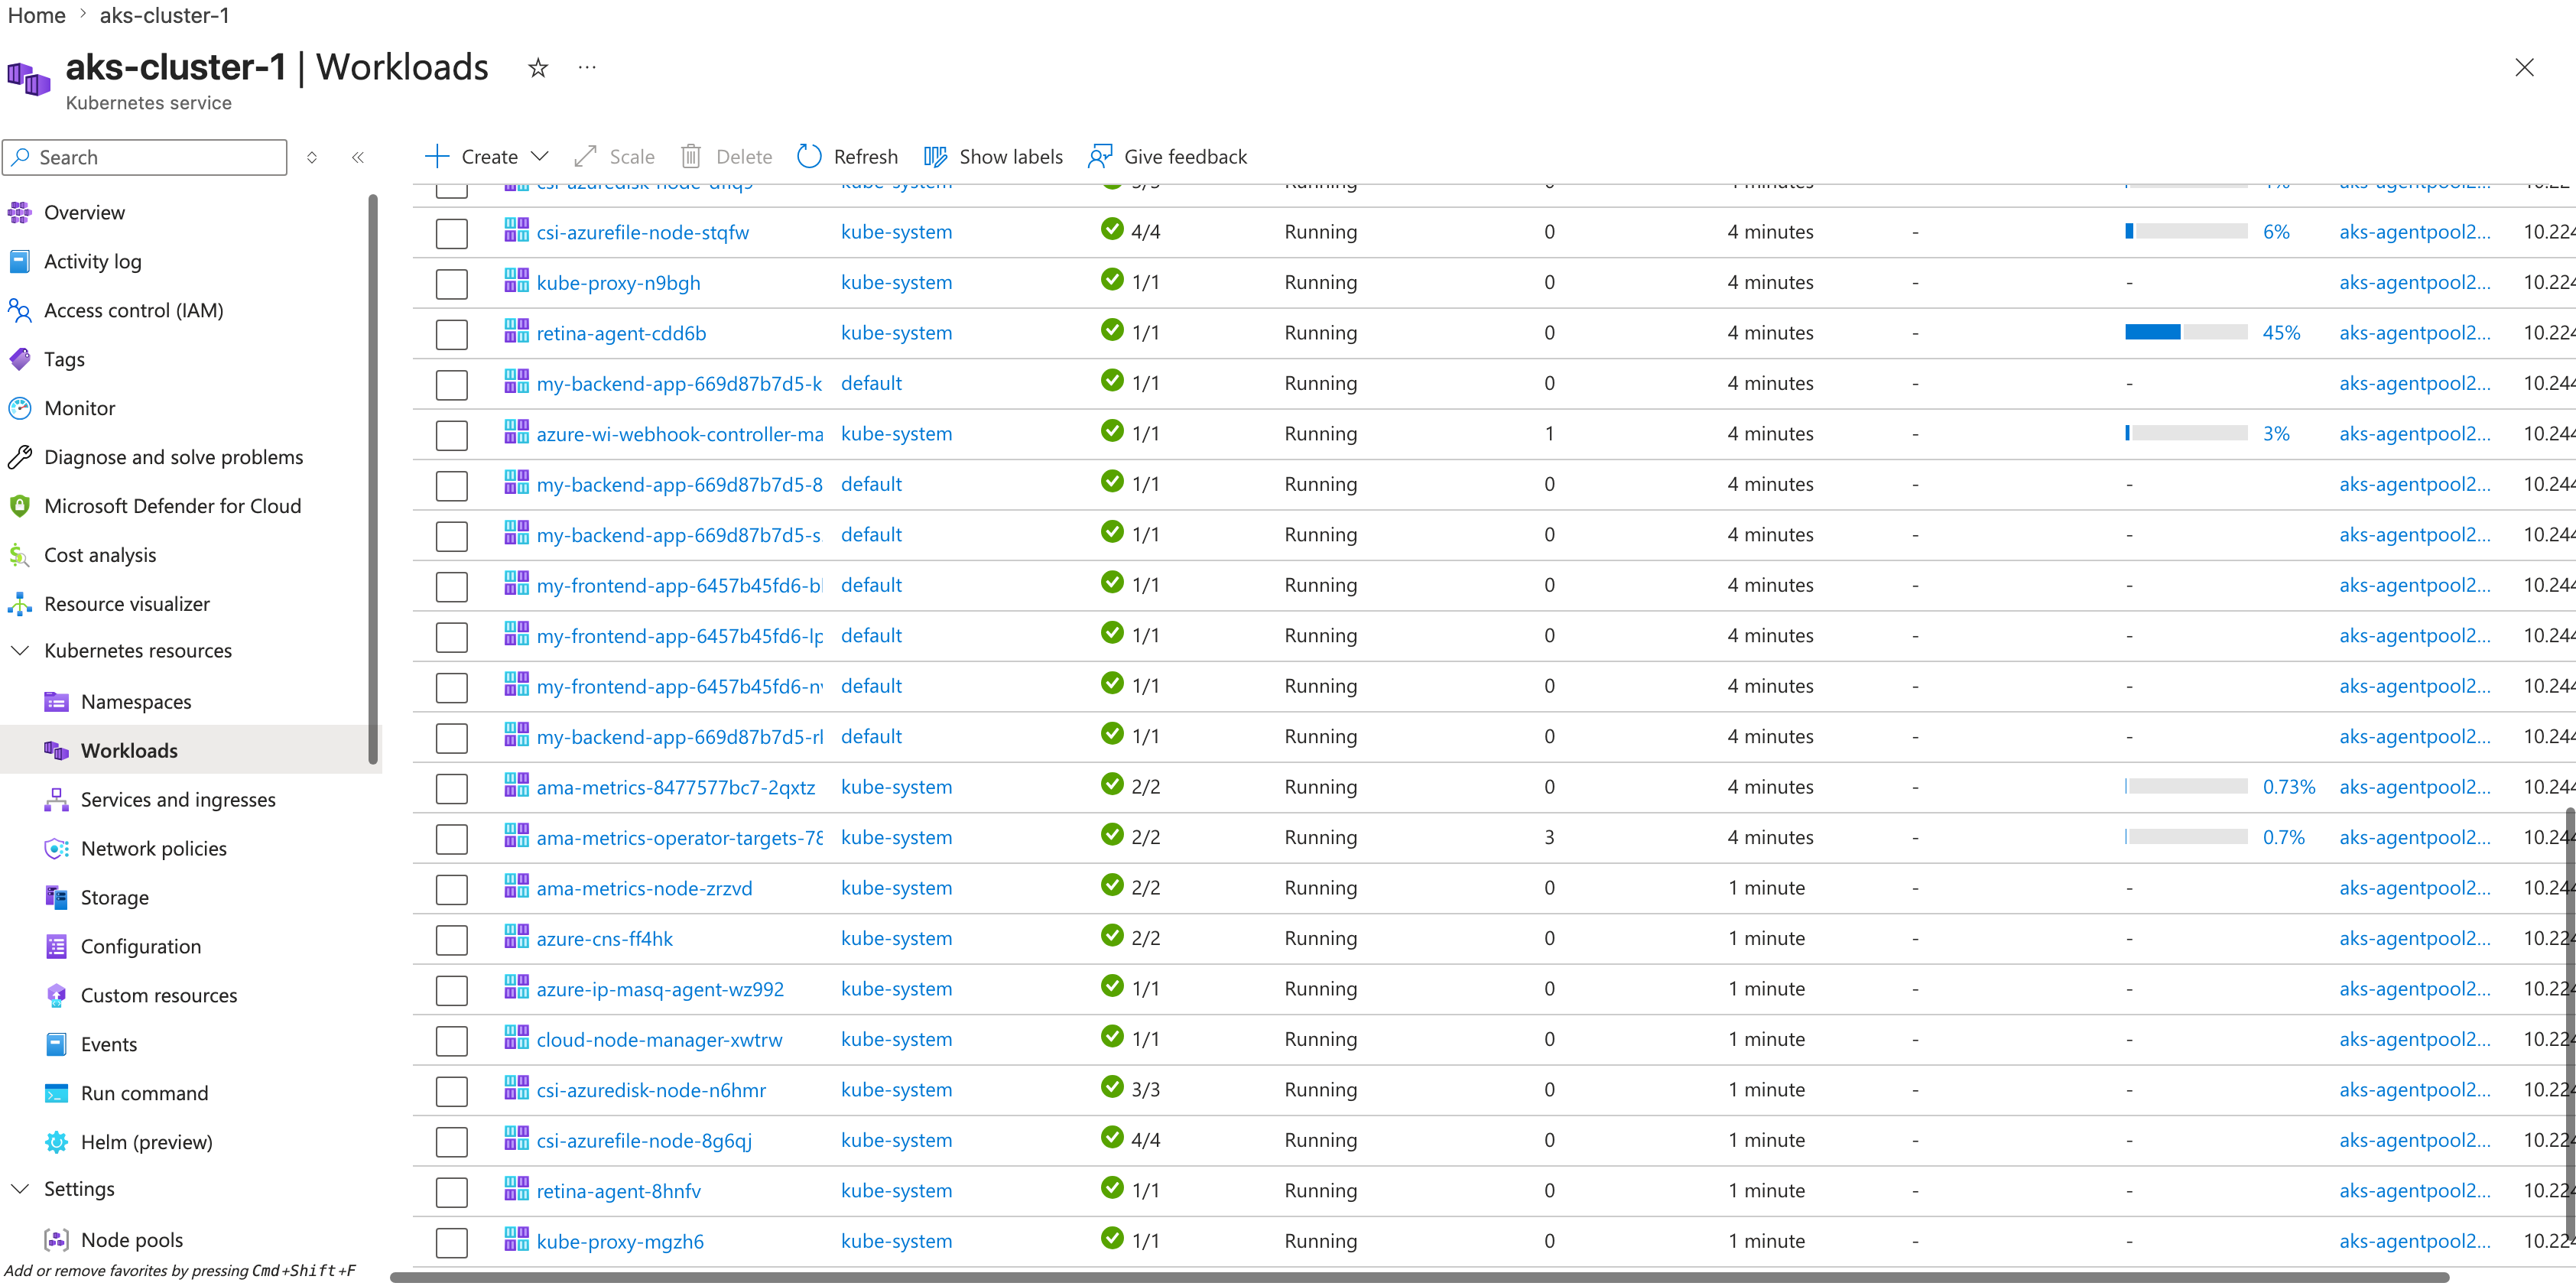Click the Run command terminal icon
The image size is (2576, 1286).
pos(57,1093)
